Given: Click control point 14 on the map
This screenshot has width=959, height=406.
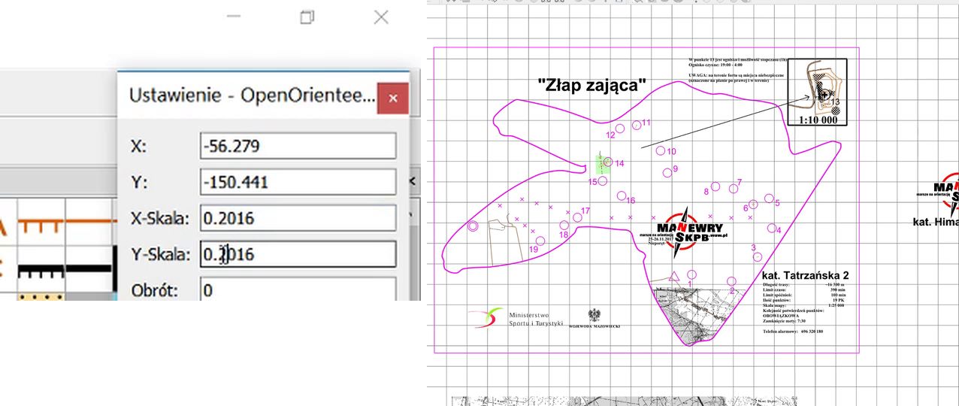Looking at the screenshot, I should click(x=608, y=162).
